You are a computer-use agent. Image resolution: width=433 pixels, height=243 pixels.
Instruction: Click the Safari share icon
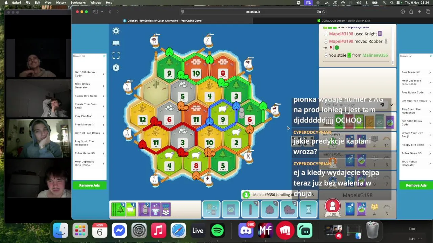[x=411, y=12]
